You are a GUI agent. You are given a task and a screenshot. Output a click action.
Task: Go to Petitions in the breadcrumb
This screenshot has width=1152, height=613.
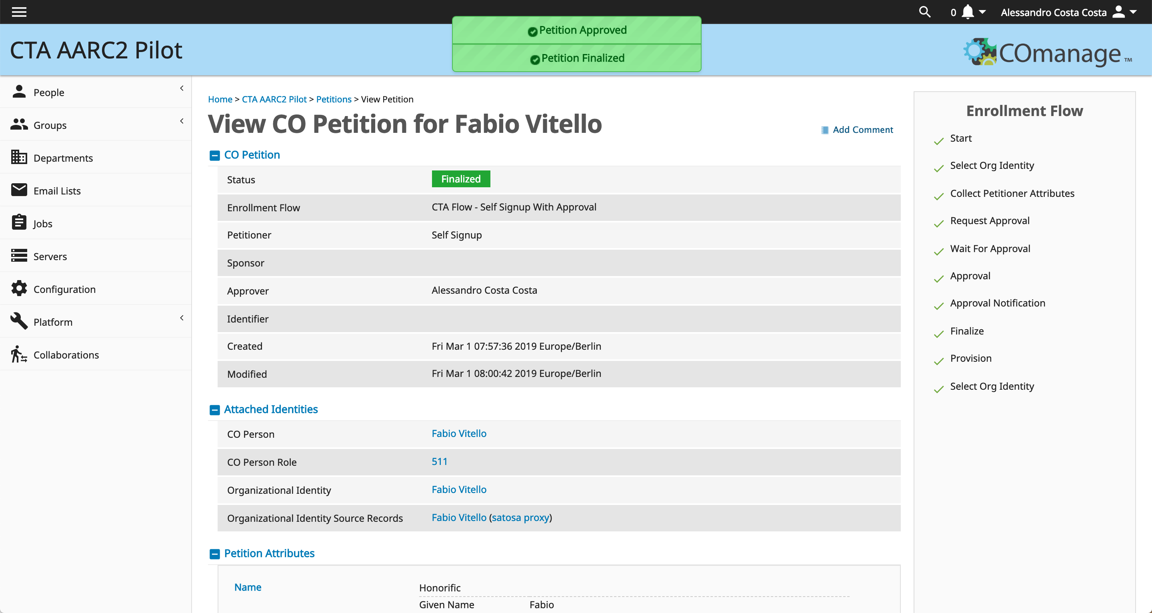334,99
